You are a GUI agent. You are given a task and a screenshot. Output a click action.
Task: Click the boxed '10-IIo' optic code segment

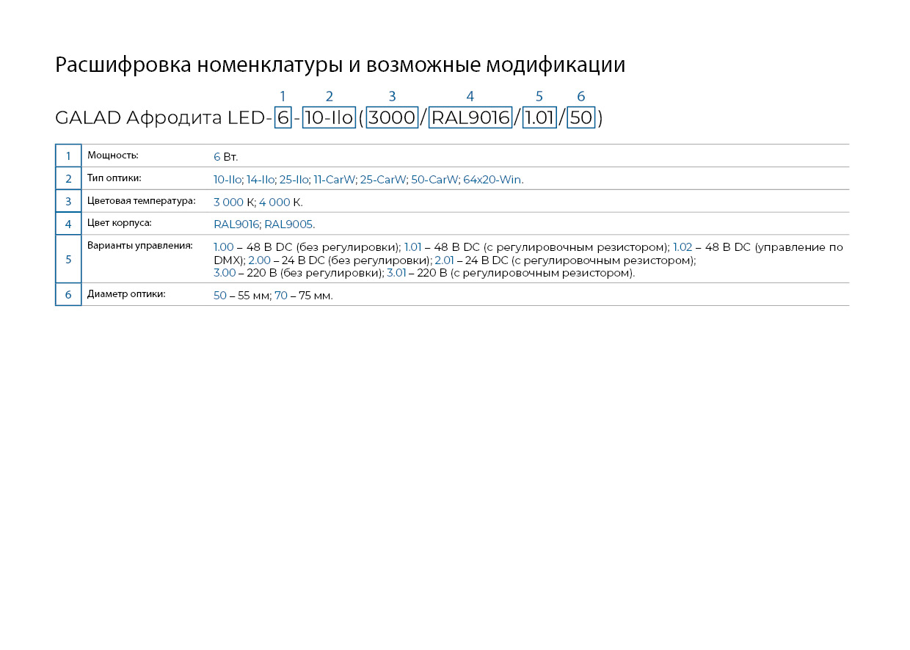[329, 117]
